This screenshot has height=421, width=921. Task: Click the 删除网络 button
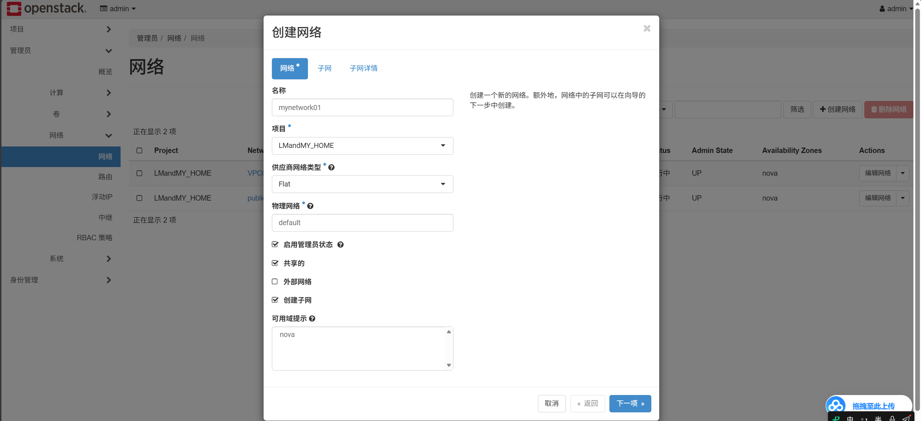[x=889, y=109]
